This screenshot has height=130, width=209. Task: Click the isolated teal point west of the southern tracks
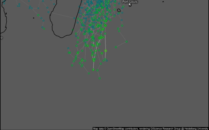[68, 48]
